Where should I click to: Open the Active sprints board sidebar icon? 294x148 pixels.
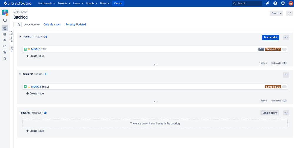[x=5, y=34]
